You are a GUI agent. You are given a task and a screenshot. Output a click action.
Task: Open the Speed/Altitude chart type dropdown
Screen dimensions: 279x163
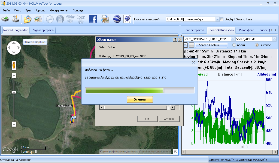pyautogui.click(x=274, y=39)
